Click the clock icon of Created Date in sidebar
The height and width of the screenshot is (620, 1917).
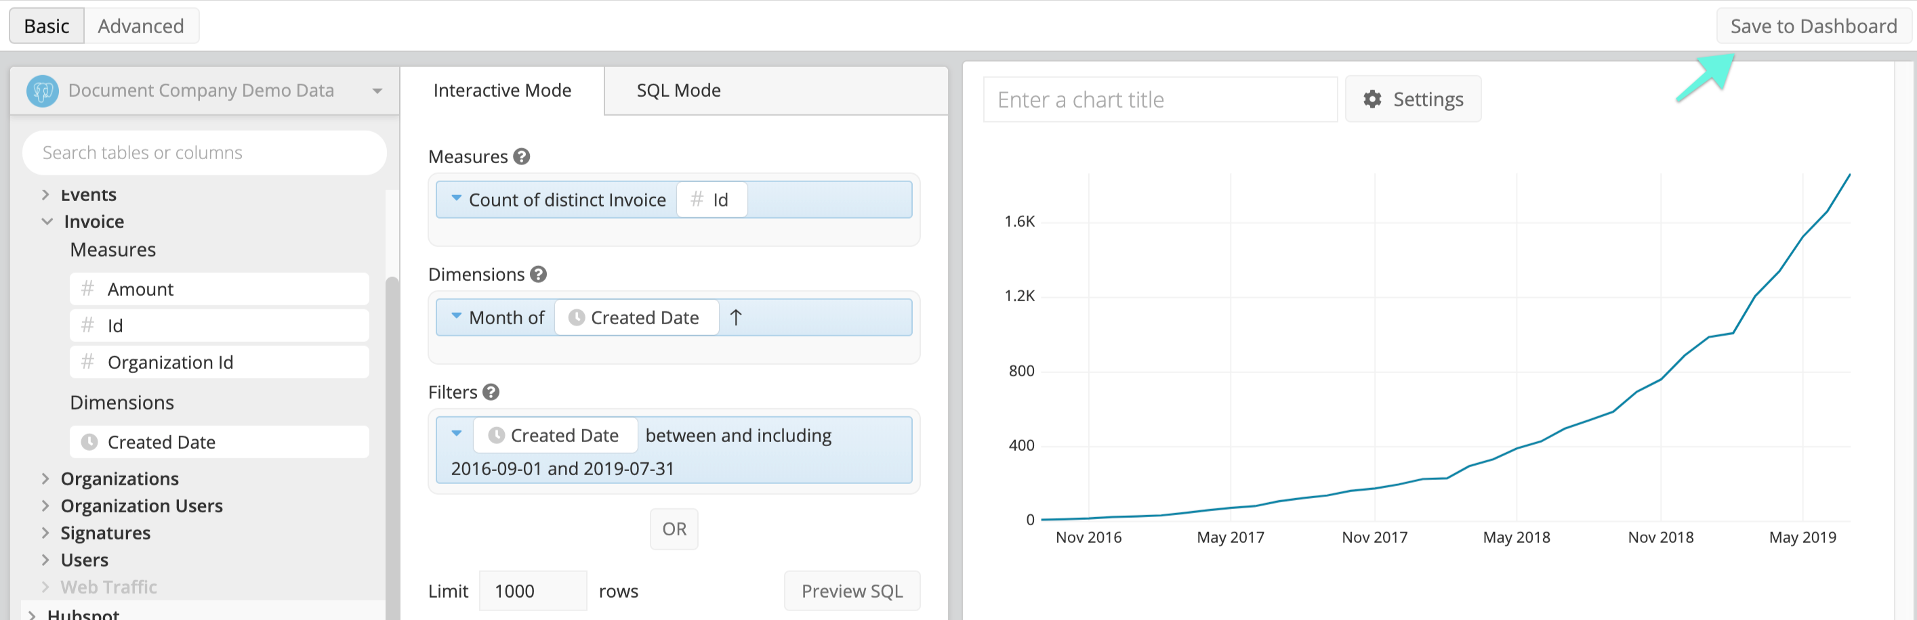coord(89,441)
